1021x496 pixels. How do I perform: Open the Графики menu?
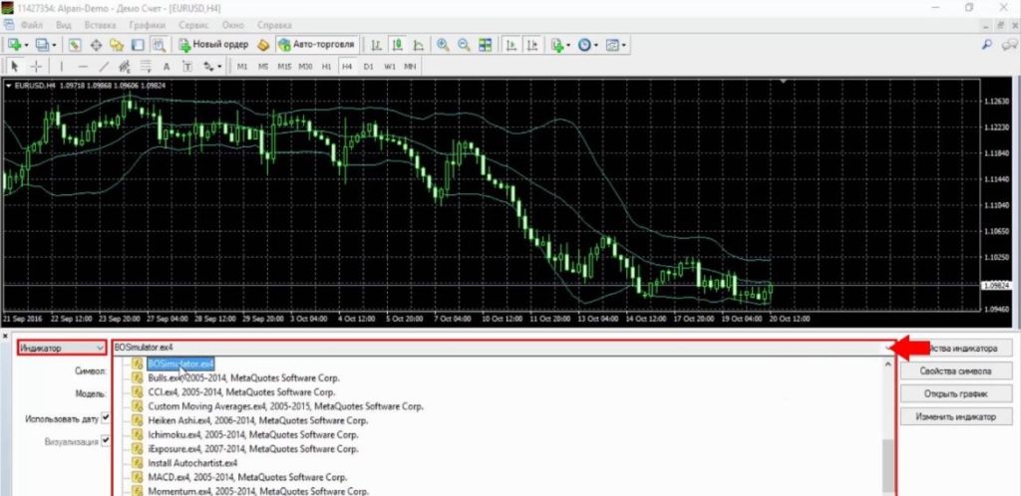146,22
